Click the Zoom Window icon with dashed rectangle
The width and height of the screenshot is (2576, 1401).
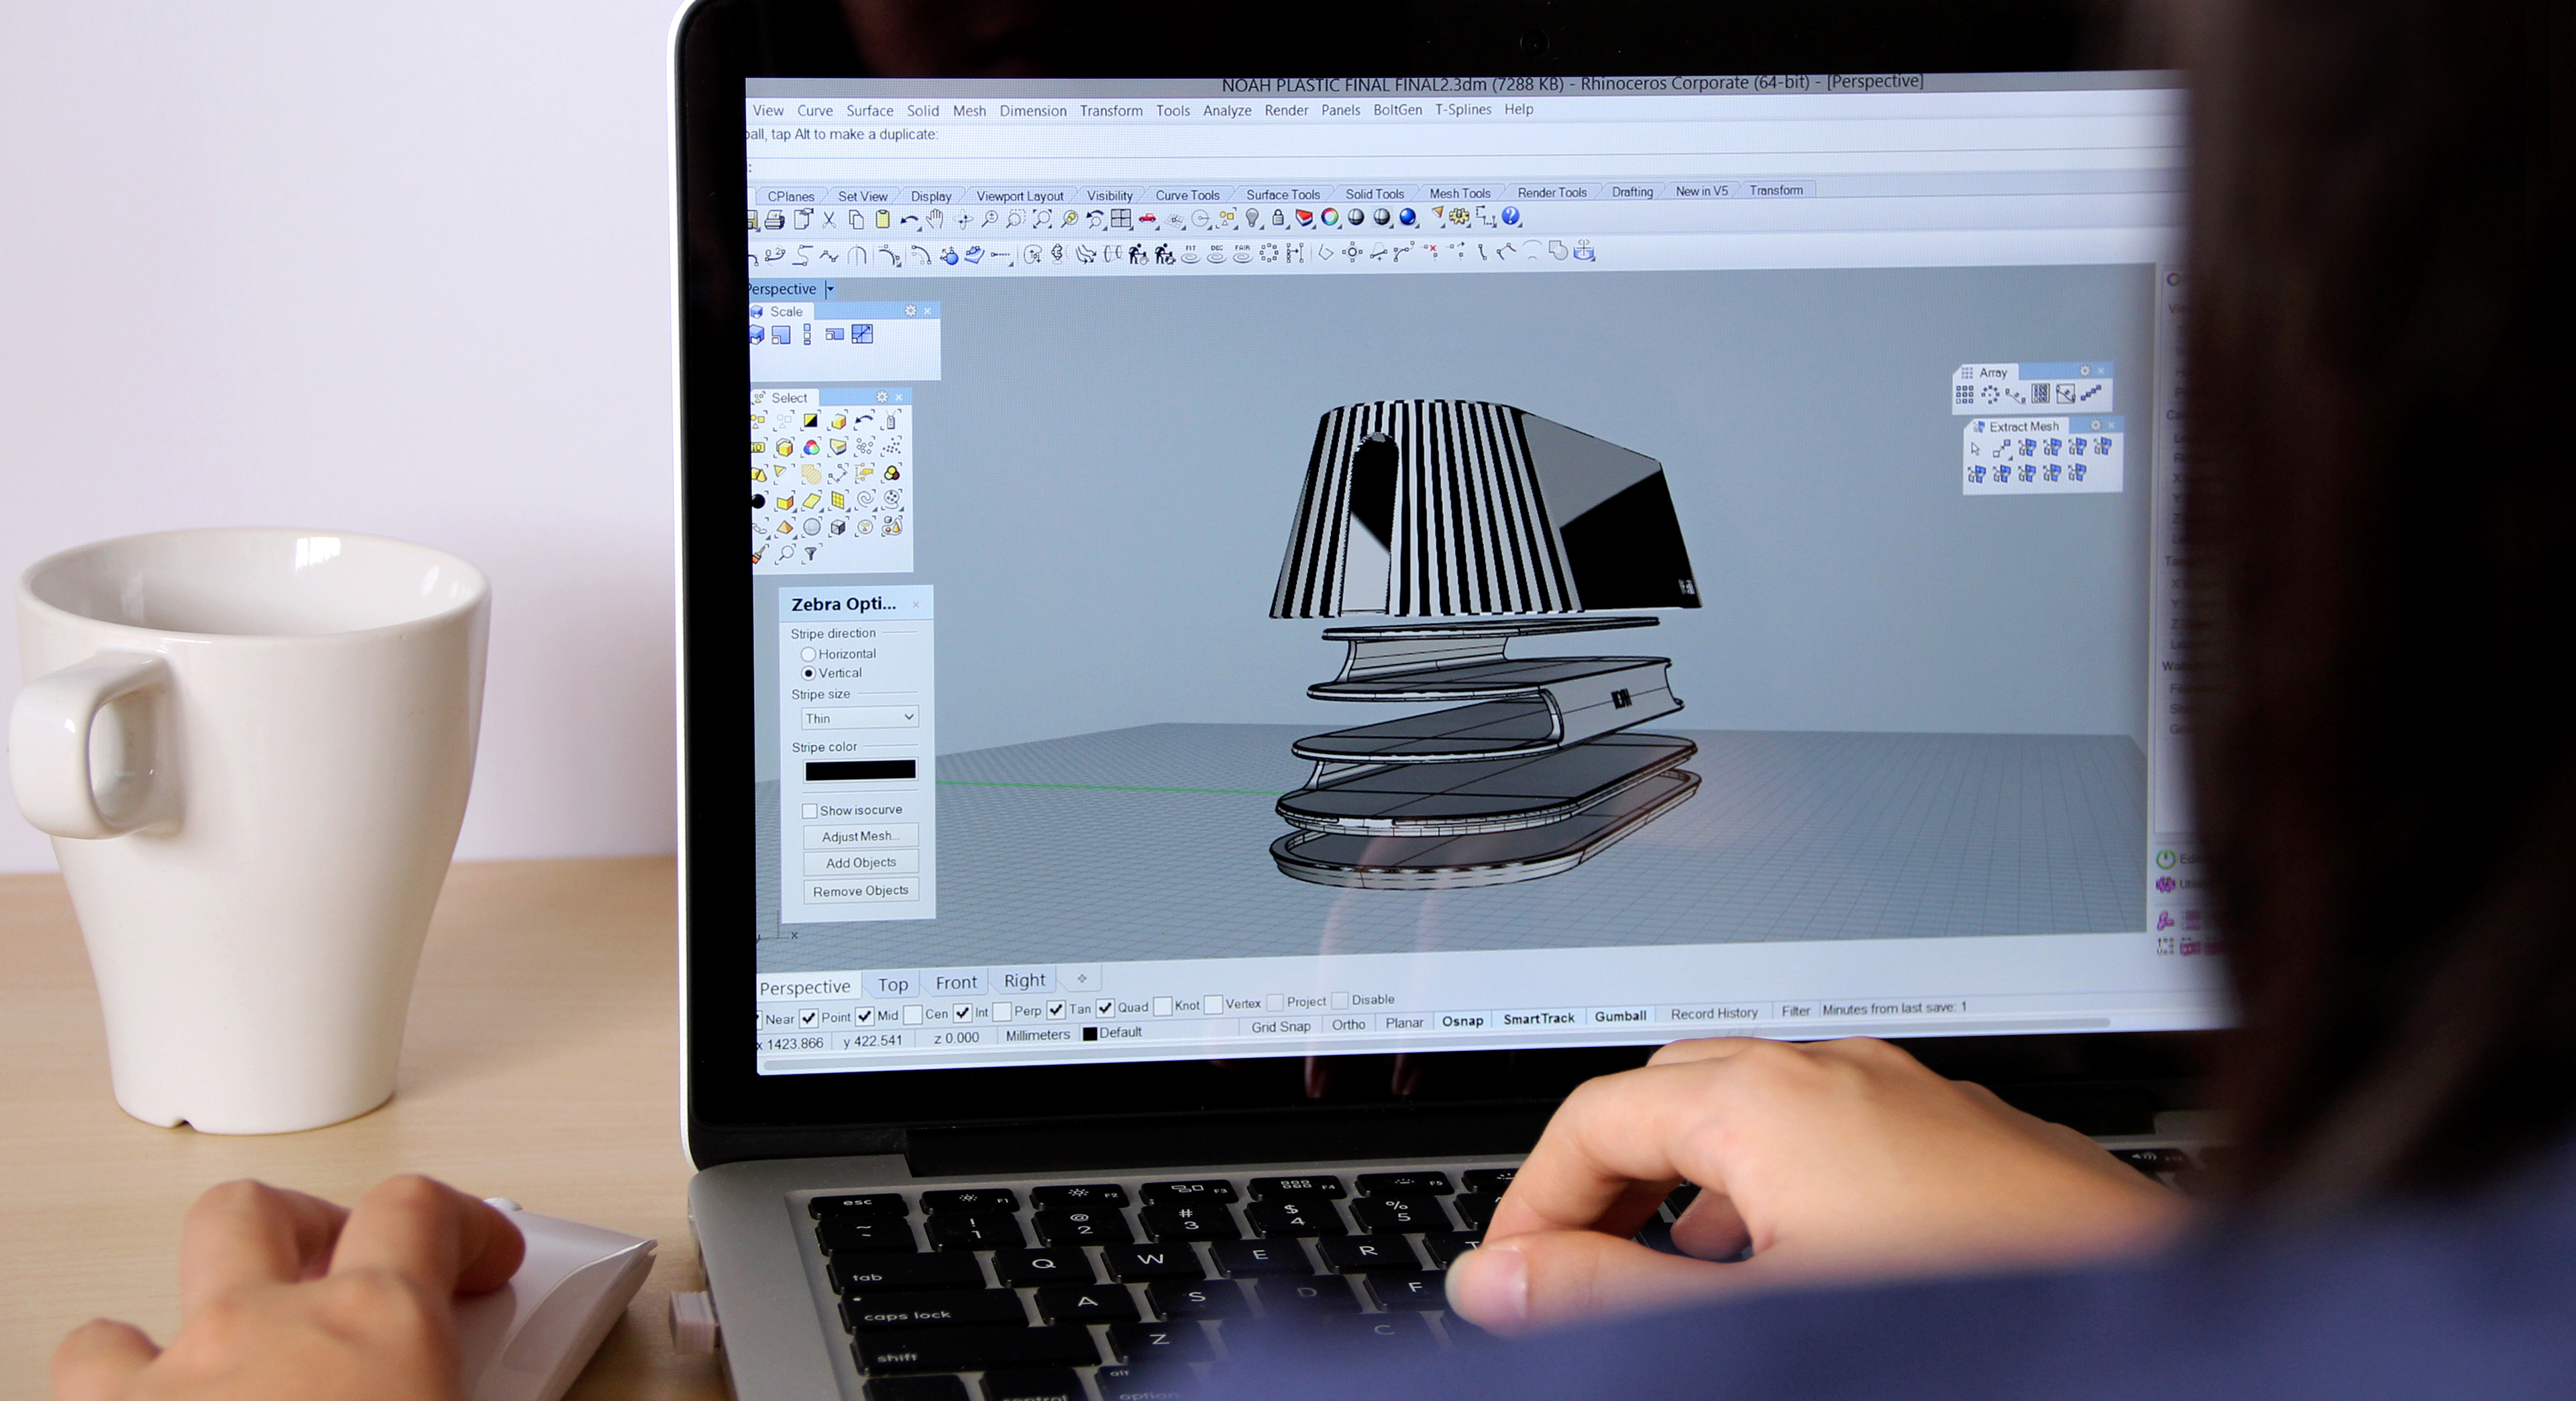(1015, 219)
